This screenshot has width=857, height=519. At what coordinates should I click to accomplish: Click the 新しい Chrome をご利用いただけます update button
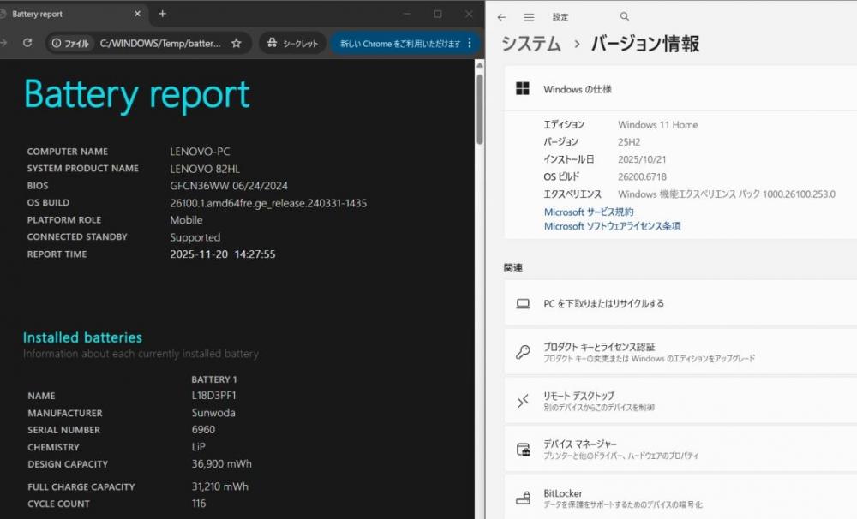click(399, 43)
